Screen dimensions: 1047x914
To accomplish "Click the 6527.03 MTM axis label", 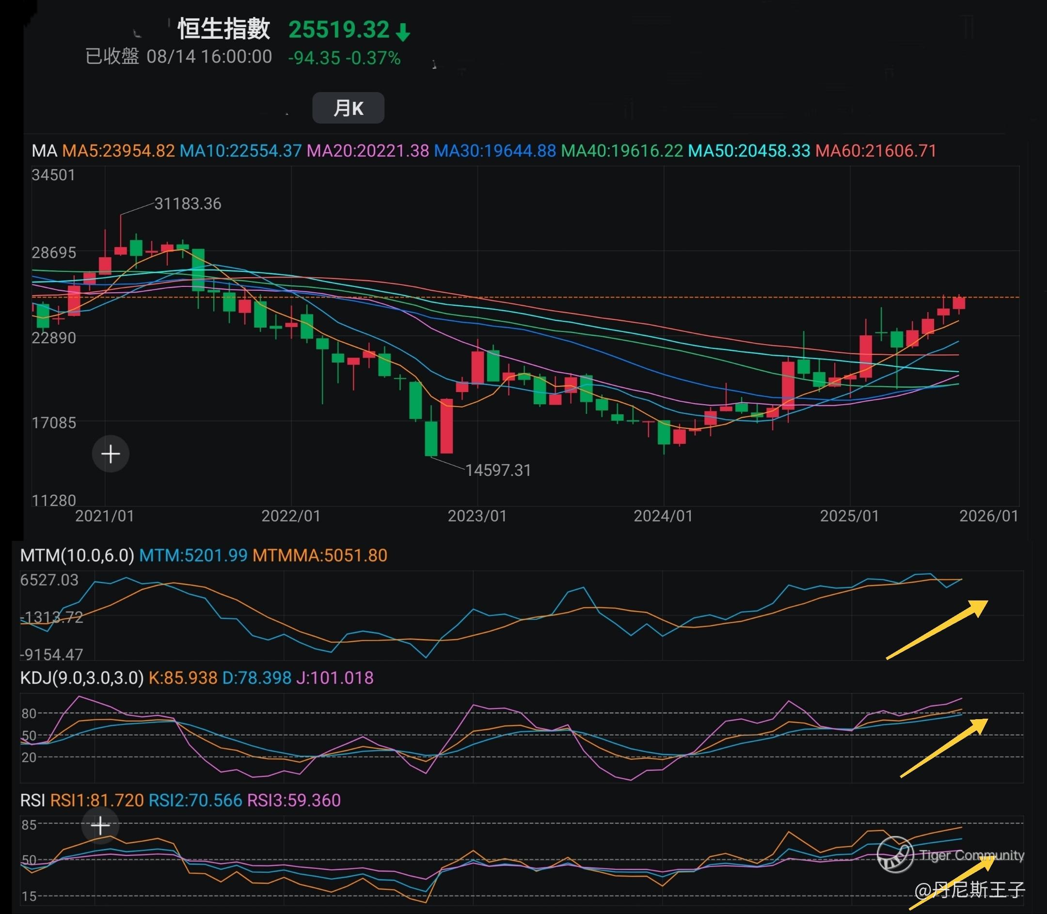I will (x=49, y=580).
